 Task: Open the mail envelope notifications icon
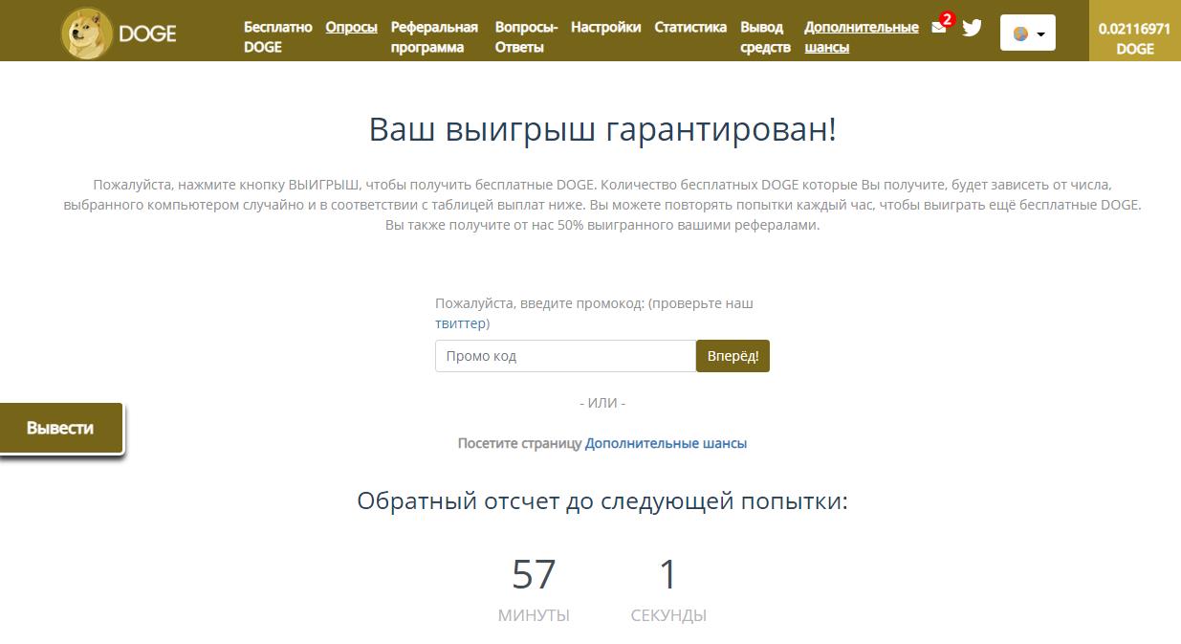point(938,28)
